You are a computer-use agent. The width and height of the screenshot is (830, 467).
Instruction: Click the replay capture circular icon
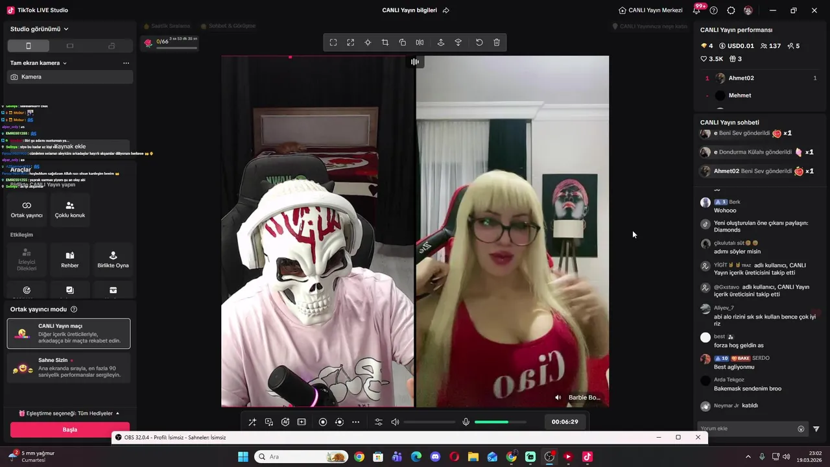point(339,422)
